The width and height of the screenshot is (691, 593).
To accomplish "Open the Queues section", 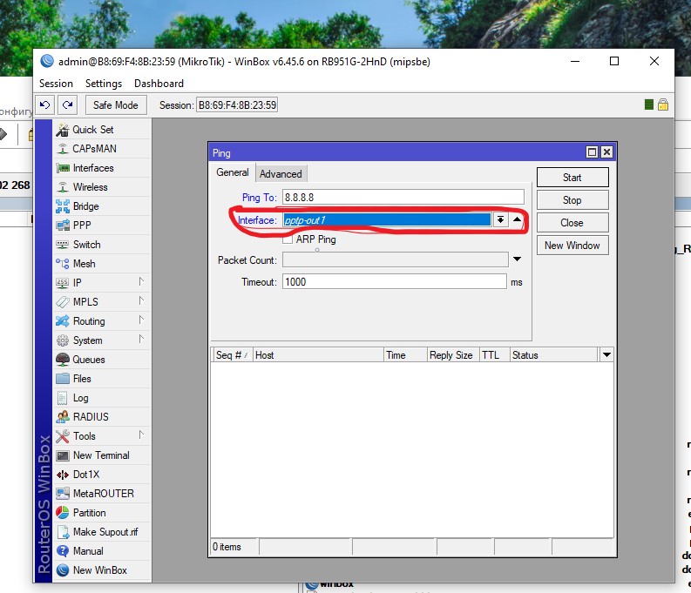I will click(102, 360).
